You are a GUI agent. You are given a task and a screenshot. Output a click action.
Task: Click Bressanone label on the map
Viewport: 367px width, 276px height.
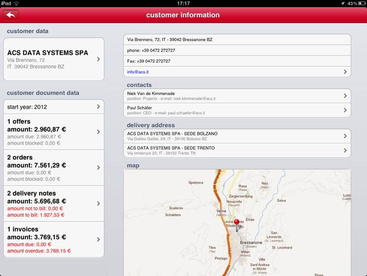(x=251, y=243)
